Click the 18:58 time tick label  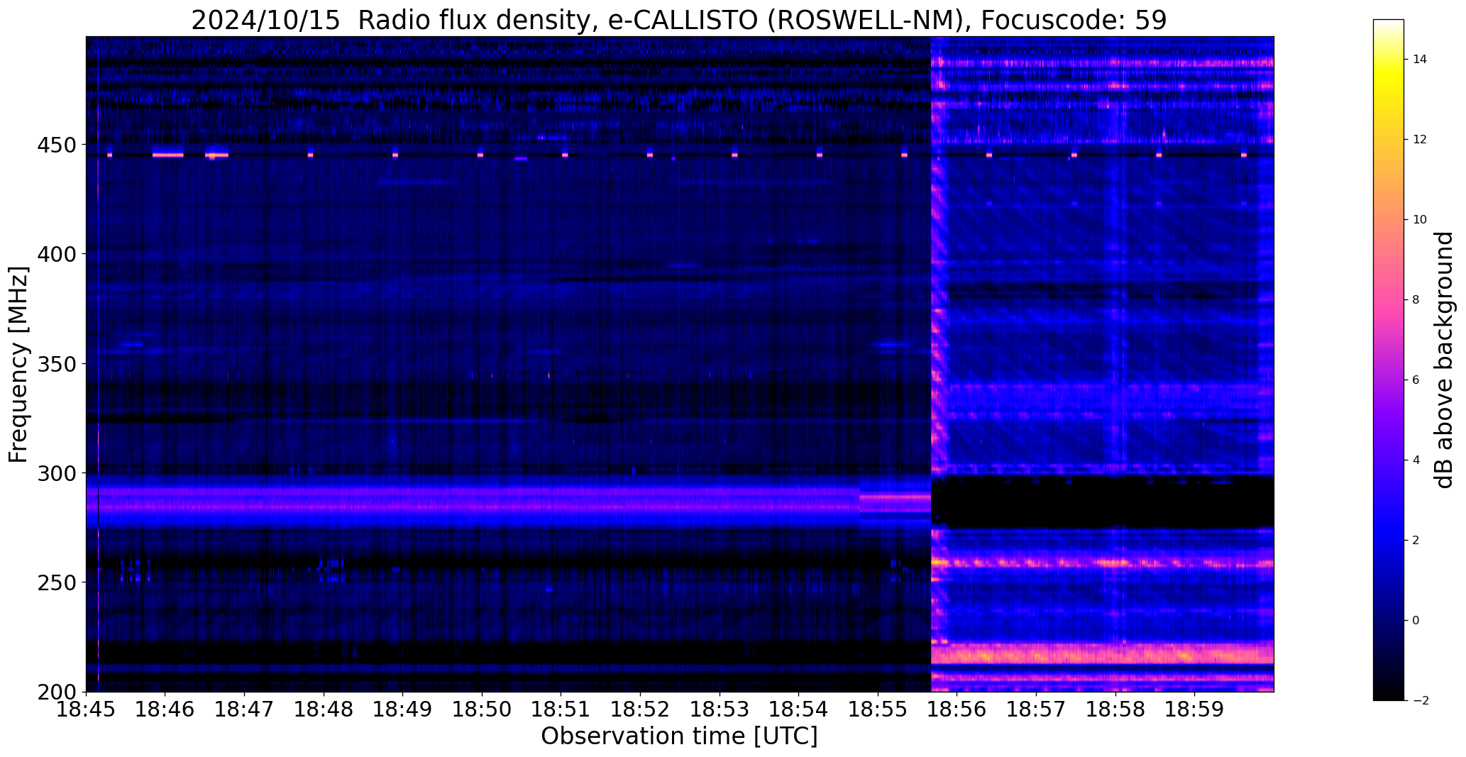pos(1116,709)
